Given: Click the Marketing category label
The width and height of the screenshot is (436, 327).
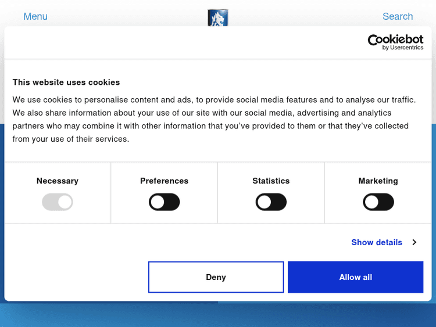Looking at the screenshot, I should (378, 181).
